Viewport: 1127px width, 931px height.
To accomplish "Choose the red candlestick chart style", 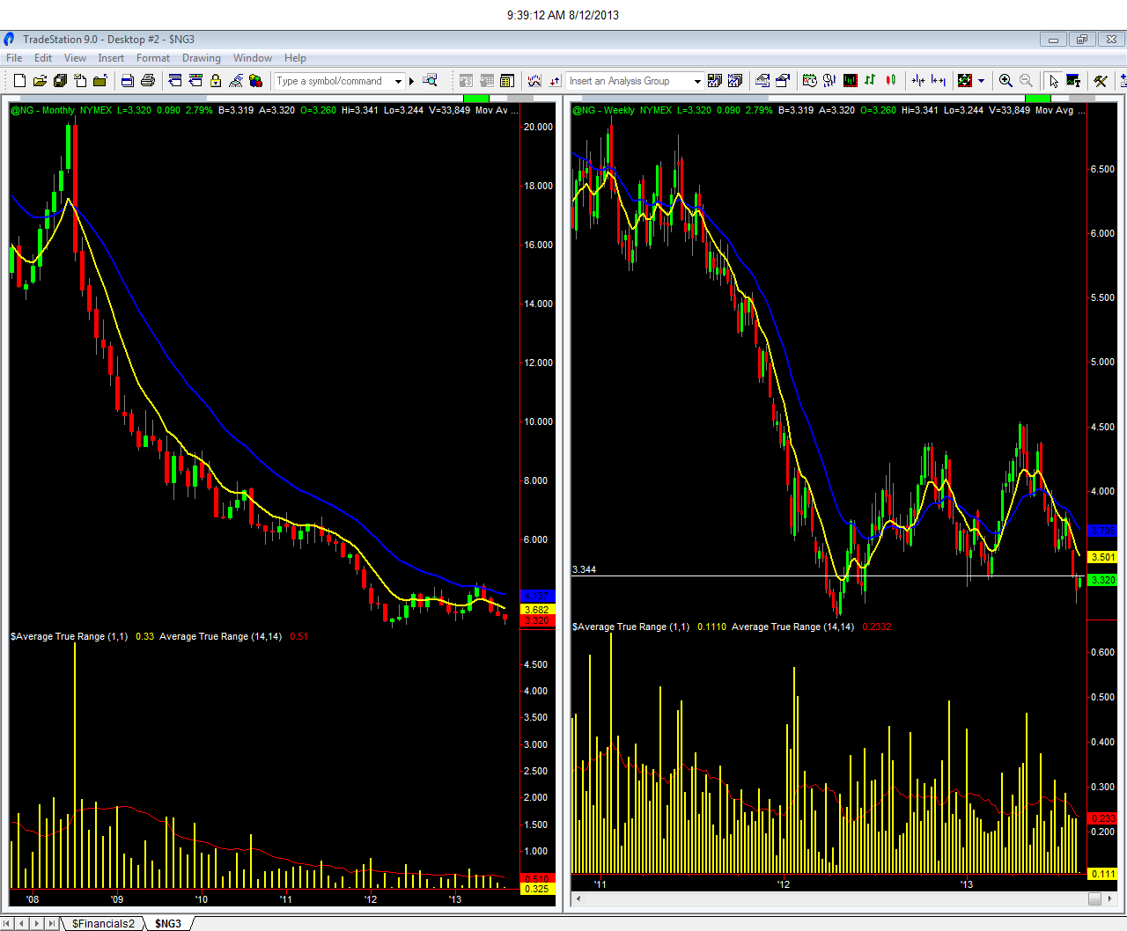I will point(891,80).
